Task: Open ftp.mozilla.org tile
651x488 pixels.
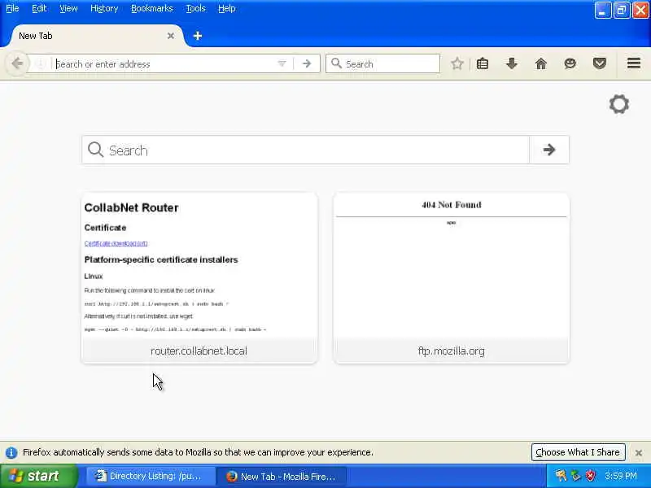Action: [452, 278]
